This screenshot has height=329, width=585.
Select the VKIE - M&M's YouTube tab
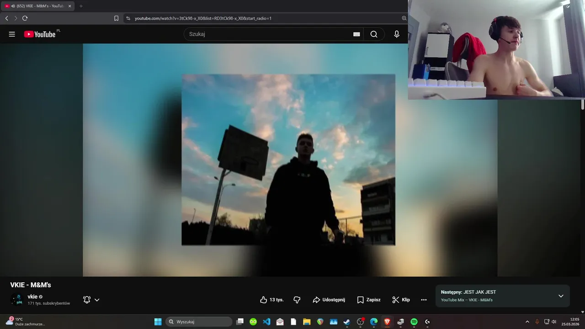pos(37,6)
